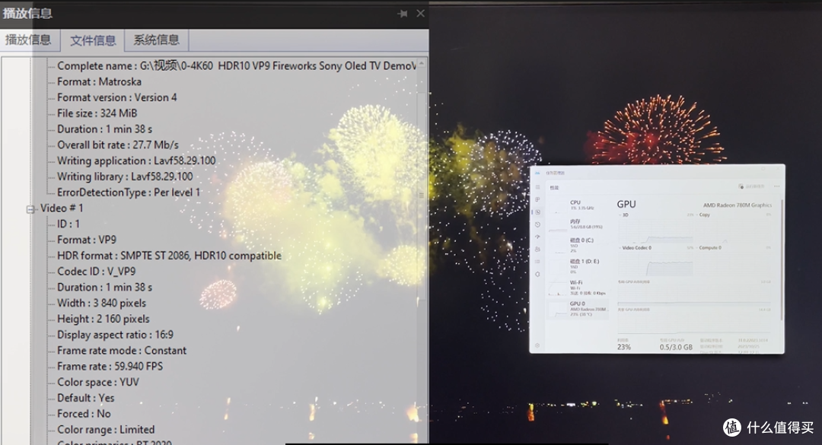Click Run new task in Task Manager

click(751, 186)
